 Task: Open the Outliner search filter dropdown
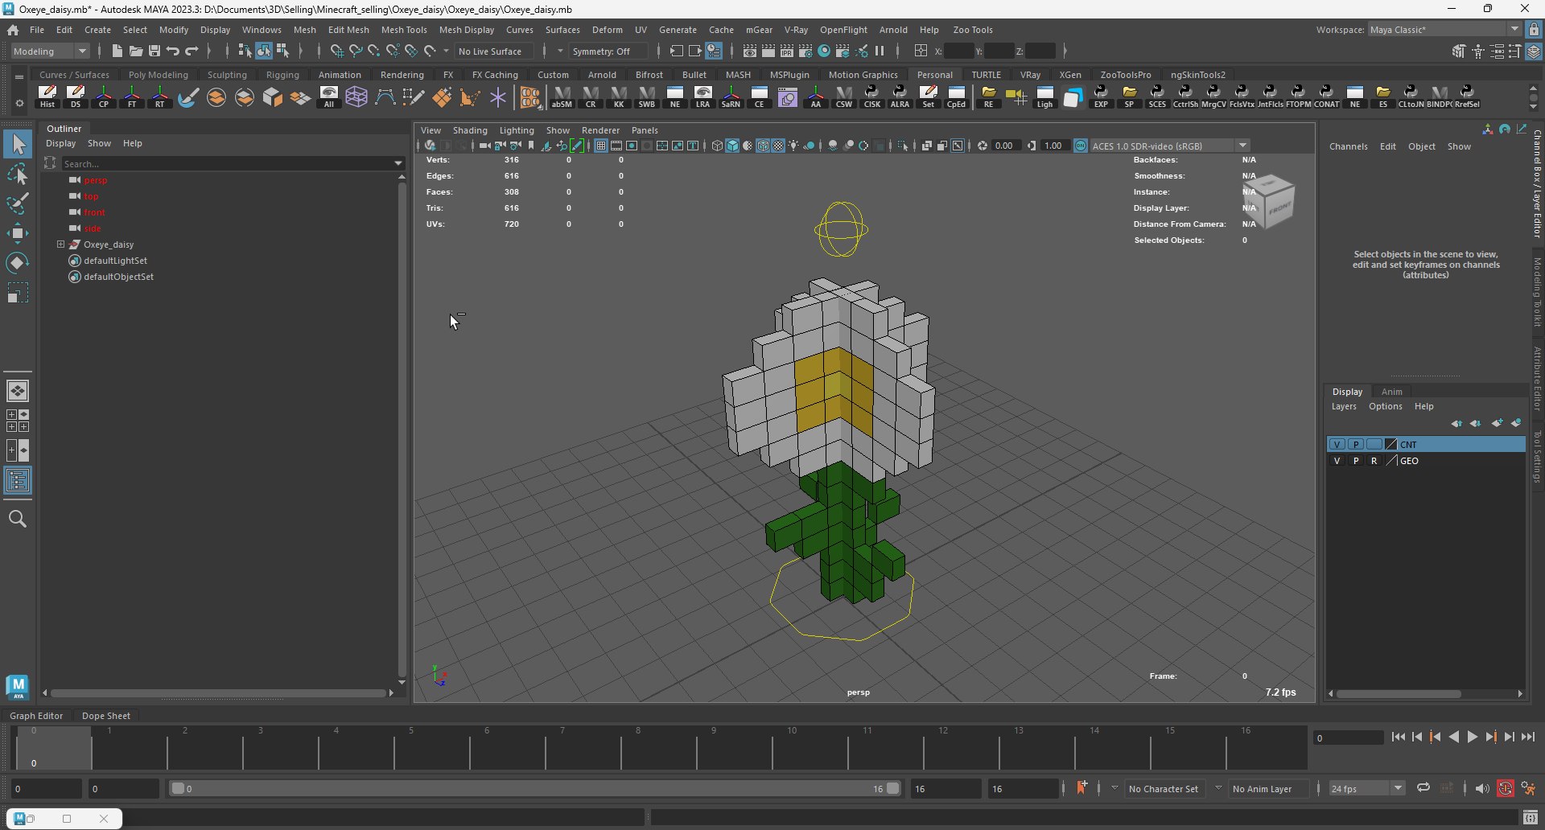point(398,163)
